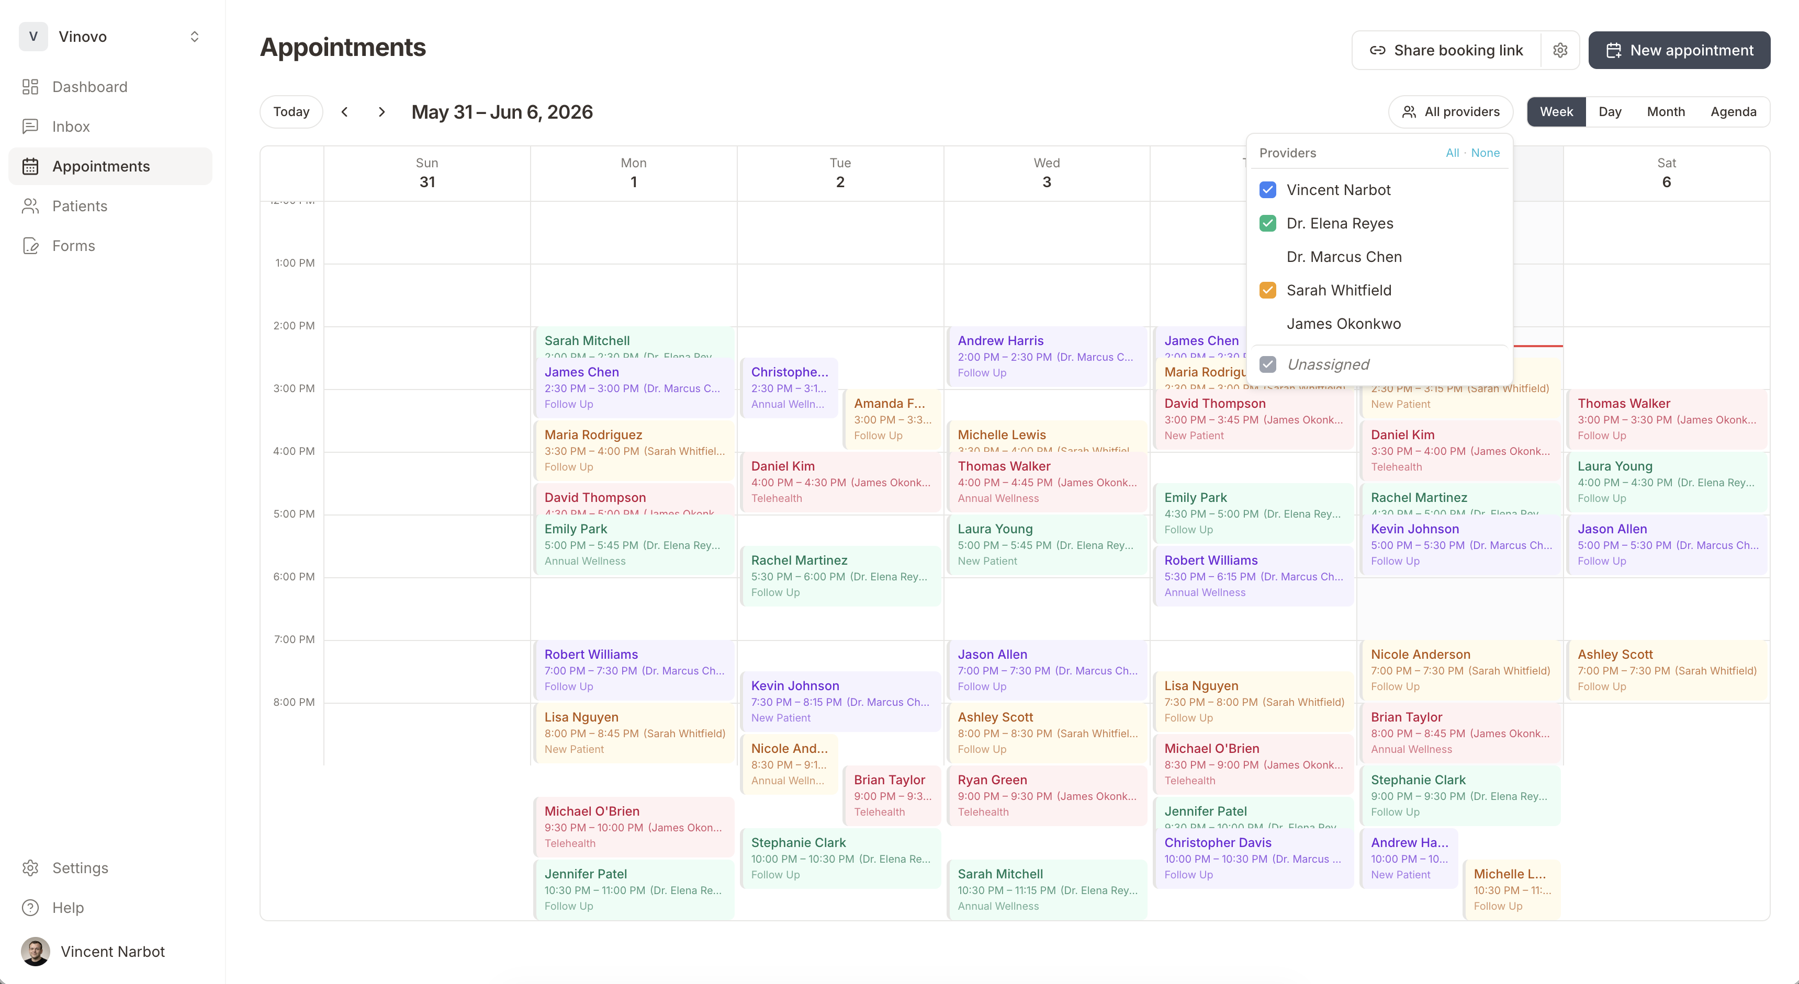Screen dimensions: 1799x984
Task: Open Nicole Anderson Friday 7:00 PM appointment
Action: (1460, 671)
